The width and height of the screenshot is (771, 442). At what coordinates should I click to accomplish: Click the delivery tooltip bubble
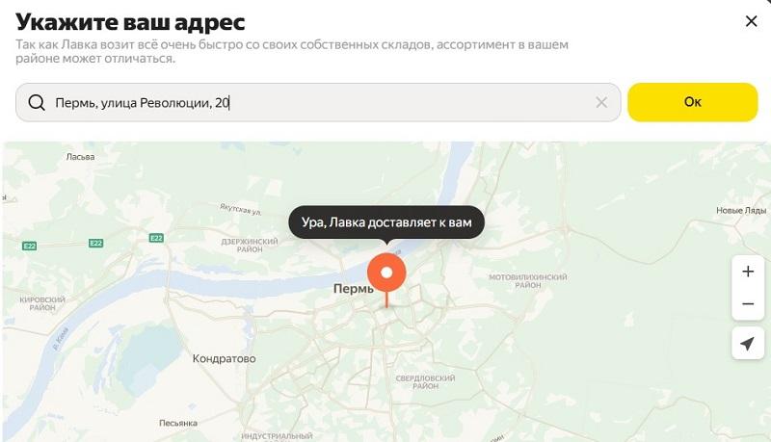[x=386, y=222]
